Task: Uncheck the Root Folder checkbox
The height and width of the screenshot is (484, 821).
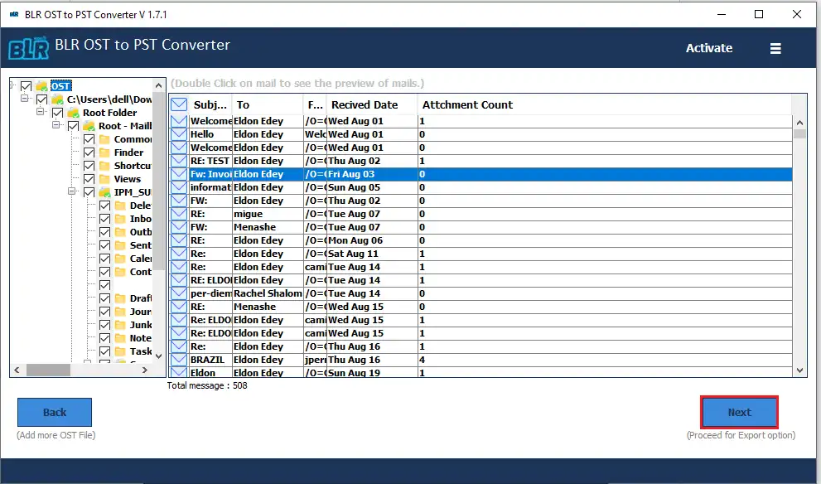Action: (x=56, y=112)
